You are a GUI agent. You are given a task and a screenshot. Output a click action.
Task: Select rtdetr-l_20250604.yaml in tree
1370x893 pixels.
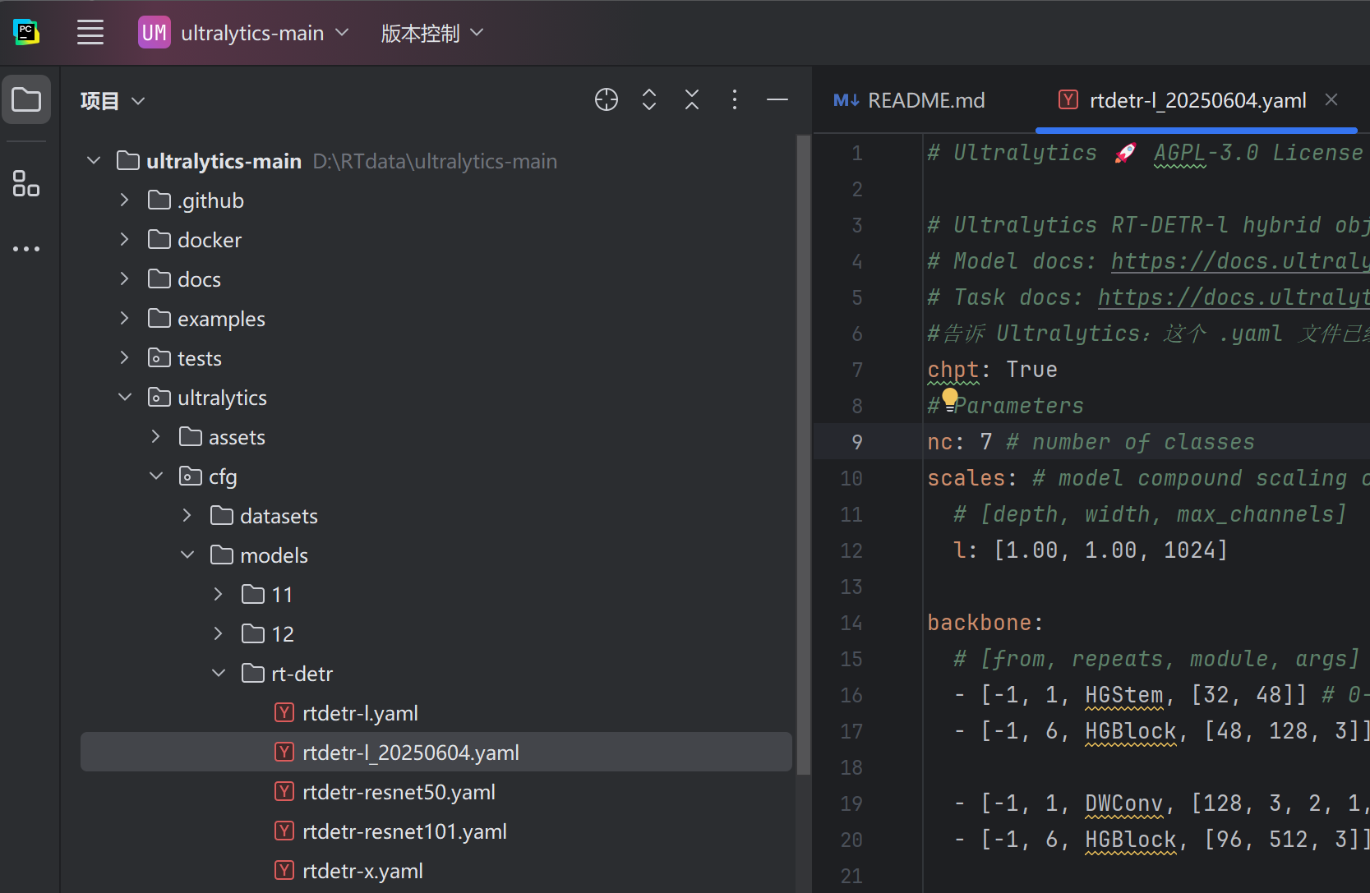[436, 752]
